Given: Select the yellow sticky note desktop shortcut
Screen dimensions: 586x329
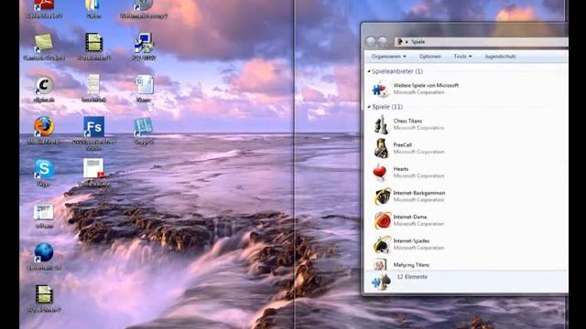Looking at the screenshot, I should 43,43.
